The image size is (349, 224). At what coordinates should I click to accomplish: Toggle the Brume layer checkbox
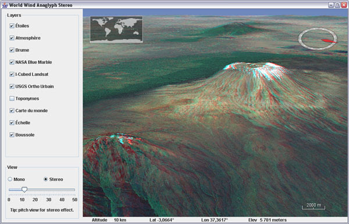12,50
